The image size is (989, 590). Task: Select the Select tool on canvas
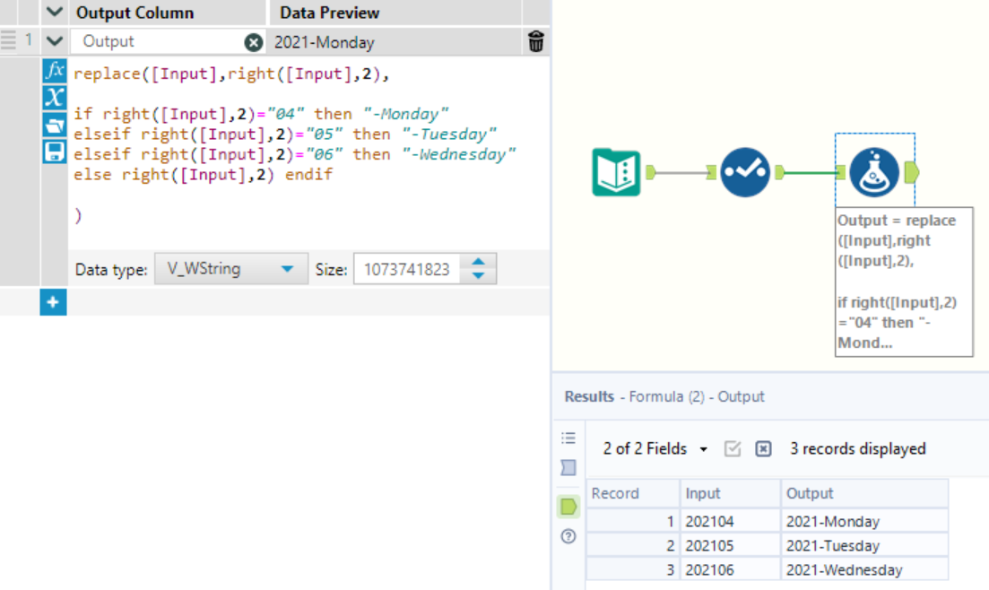click(x=744, y=171)
